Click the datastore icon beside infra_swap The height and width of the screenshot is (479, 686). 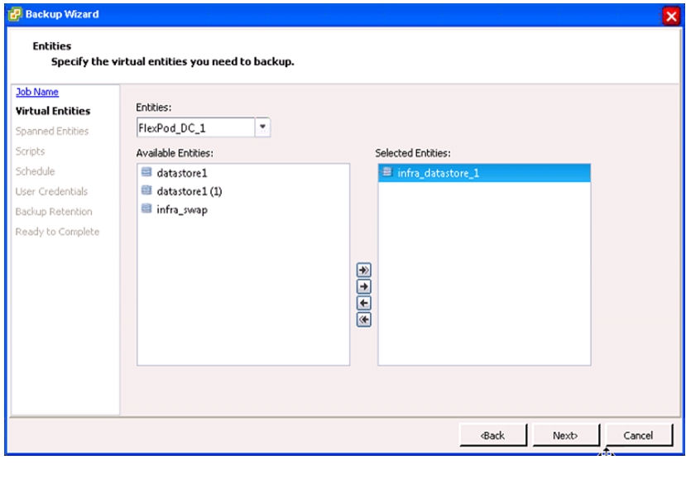tap(146, 208)
